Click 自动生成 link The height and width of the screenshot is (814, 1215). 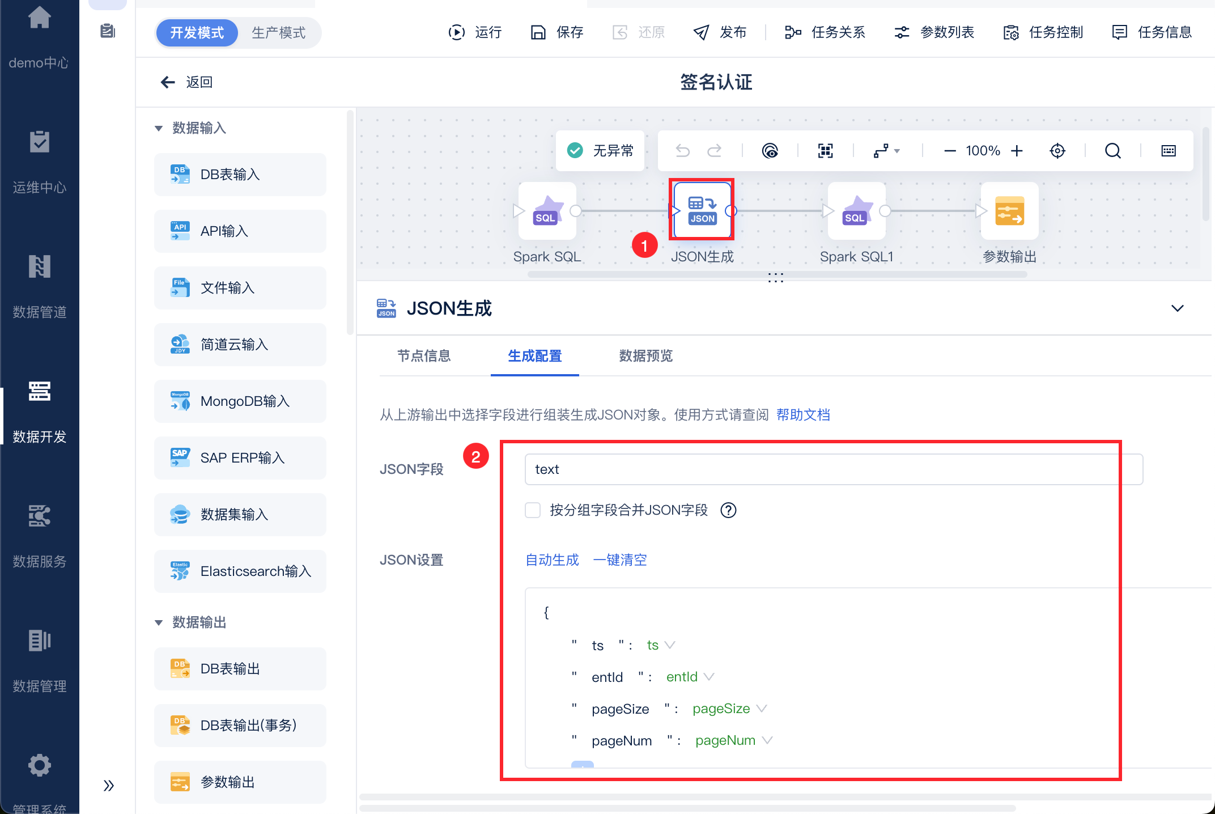[552, 560]
